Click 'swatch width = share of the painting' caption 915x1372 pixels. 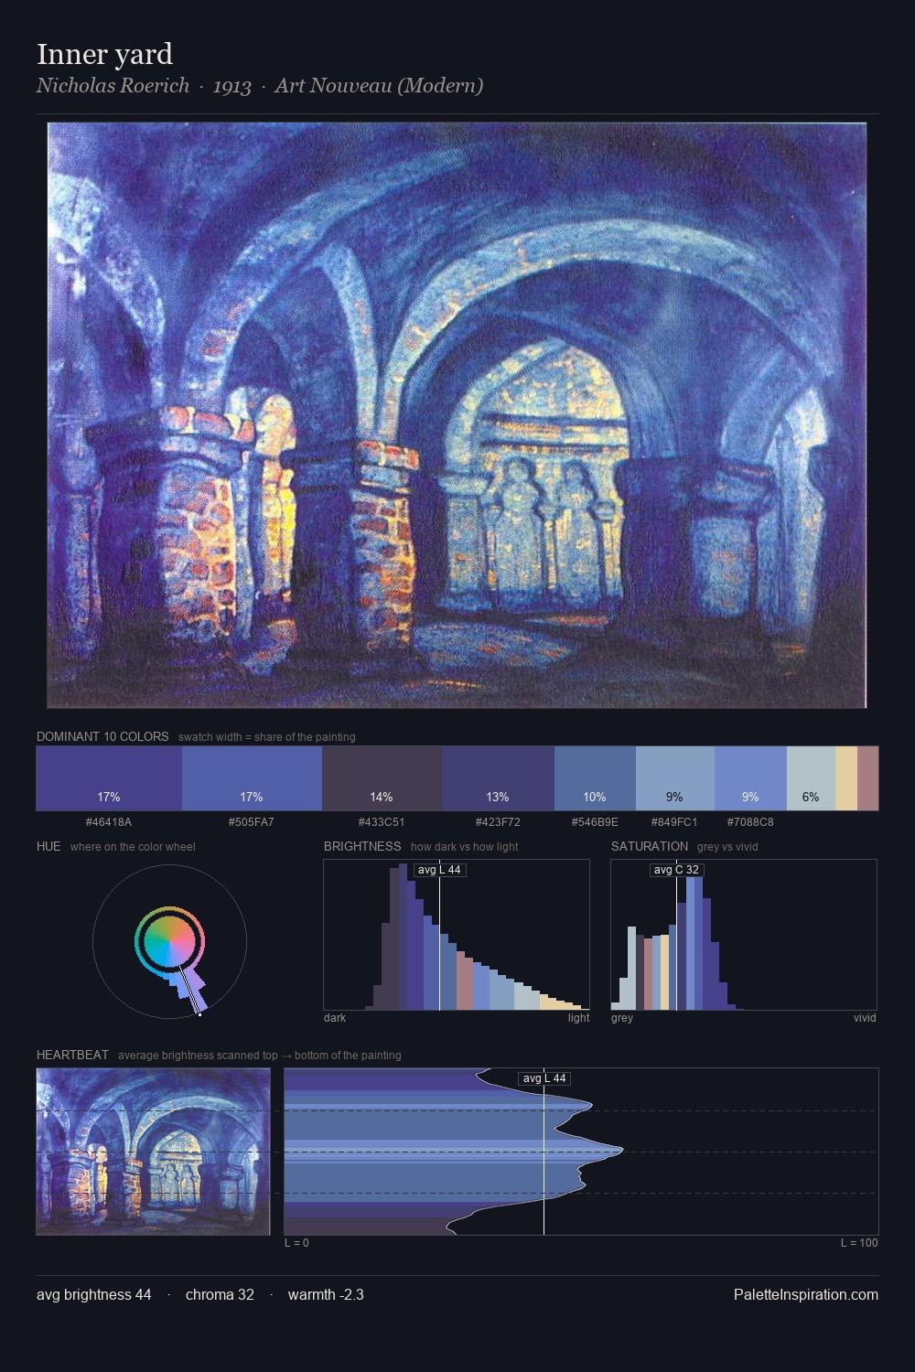click(267, 737)
